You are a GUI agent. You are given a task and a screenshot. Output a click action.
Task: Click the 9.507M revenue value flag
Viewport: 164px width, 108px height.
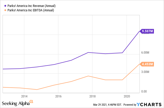point(147,31)
